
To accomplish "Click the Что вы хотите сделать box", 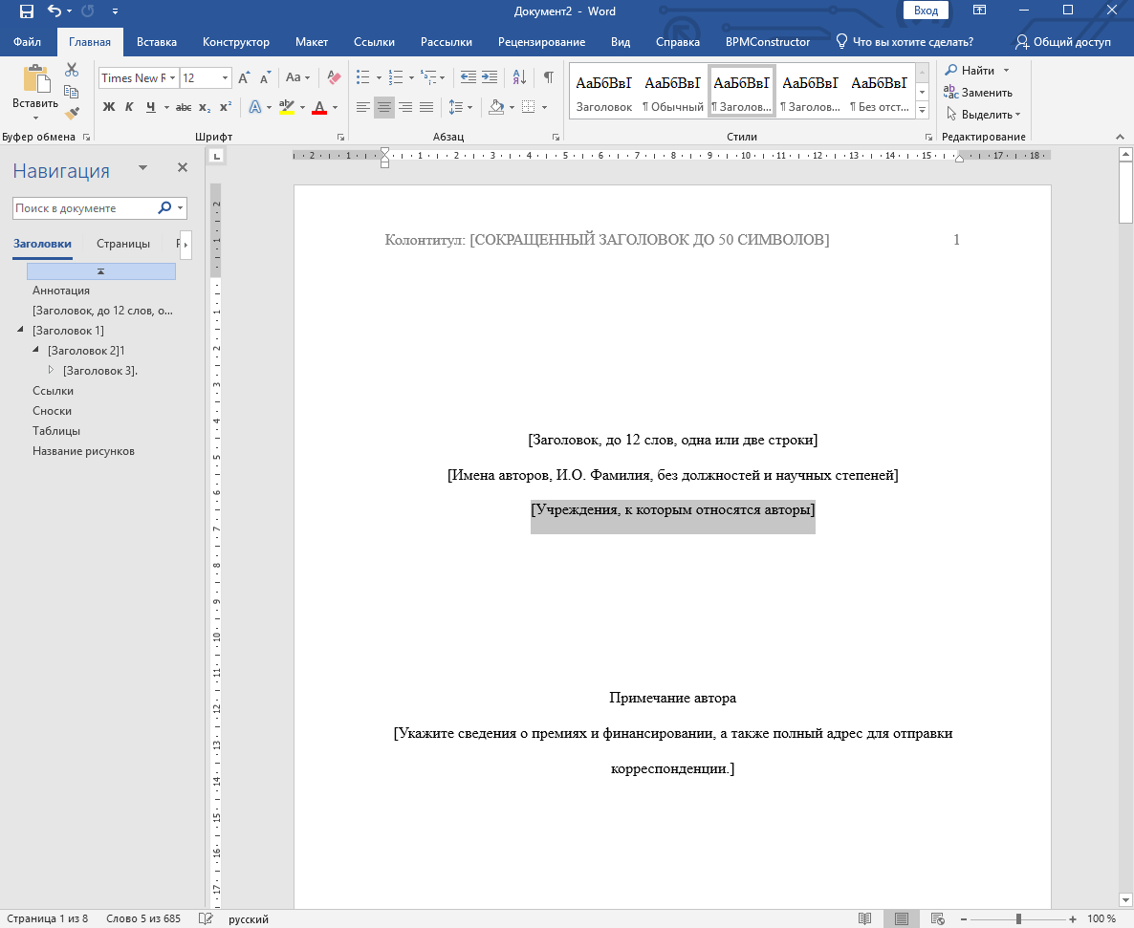I will pos(904,42).
